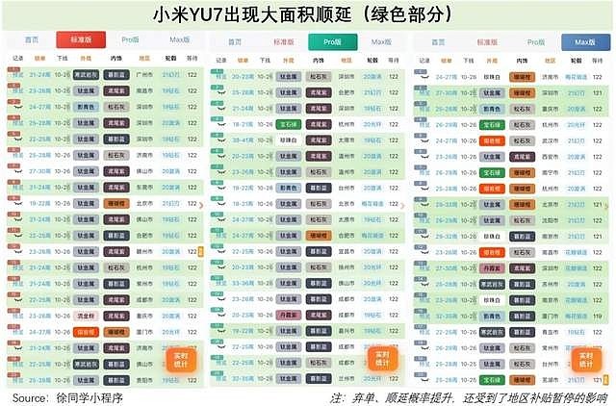
Task: Click eye icon on Max panel 29-32周 南京市 row
Action: click(x=423, y=237)
